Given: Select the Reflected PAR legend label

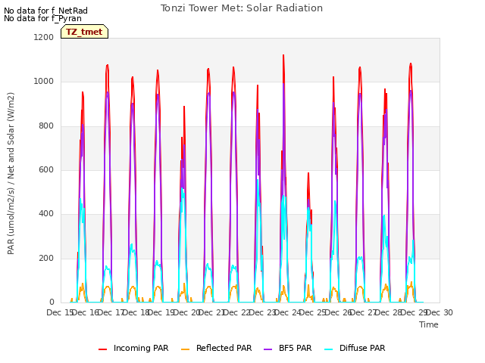Looking at the screenshot, I should click(224, 348).
